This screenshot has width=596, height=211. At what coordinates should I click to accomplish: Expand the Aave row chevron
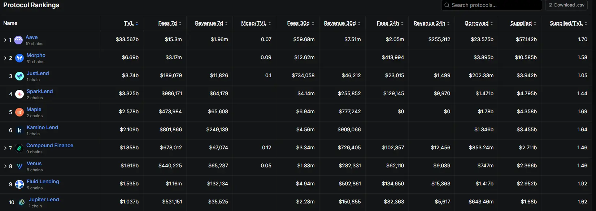pyautogui.click(x=5, y=40)
